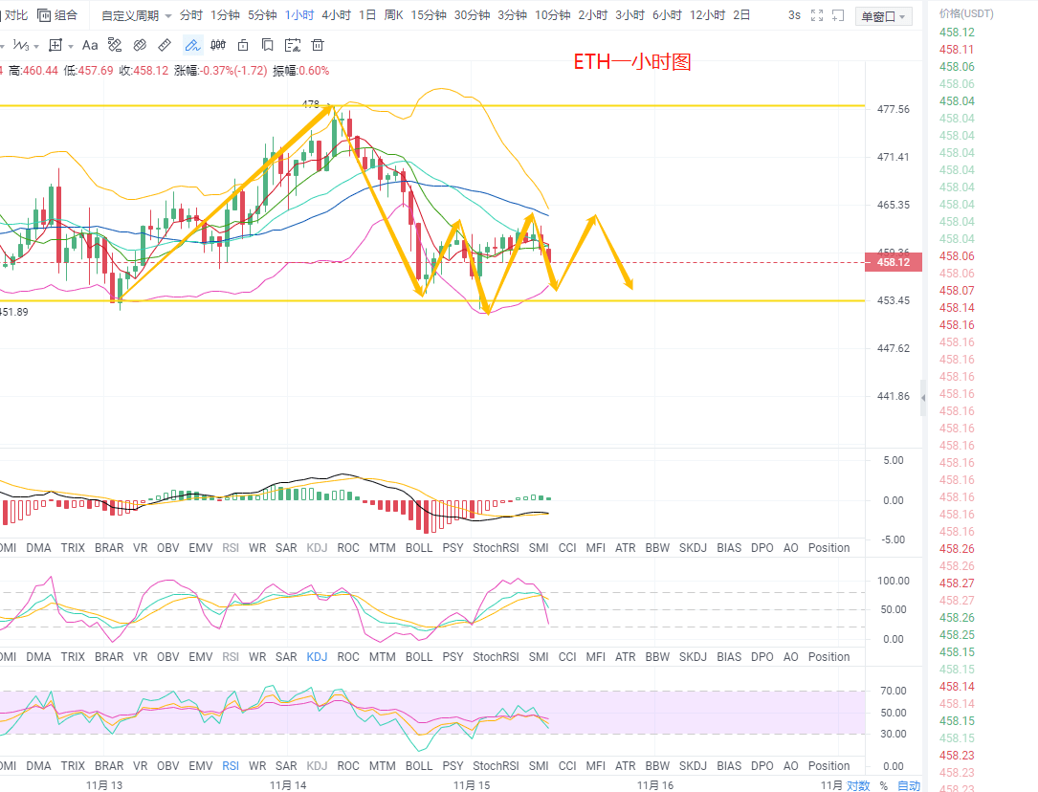
Task: Enter fullscreen chart mode
Action: 817,15
